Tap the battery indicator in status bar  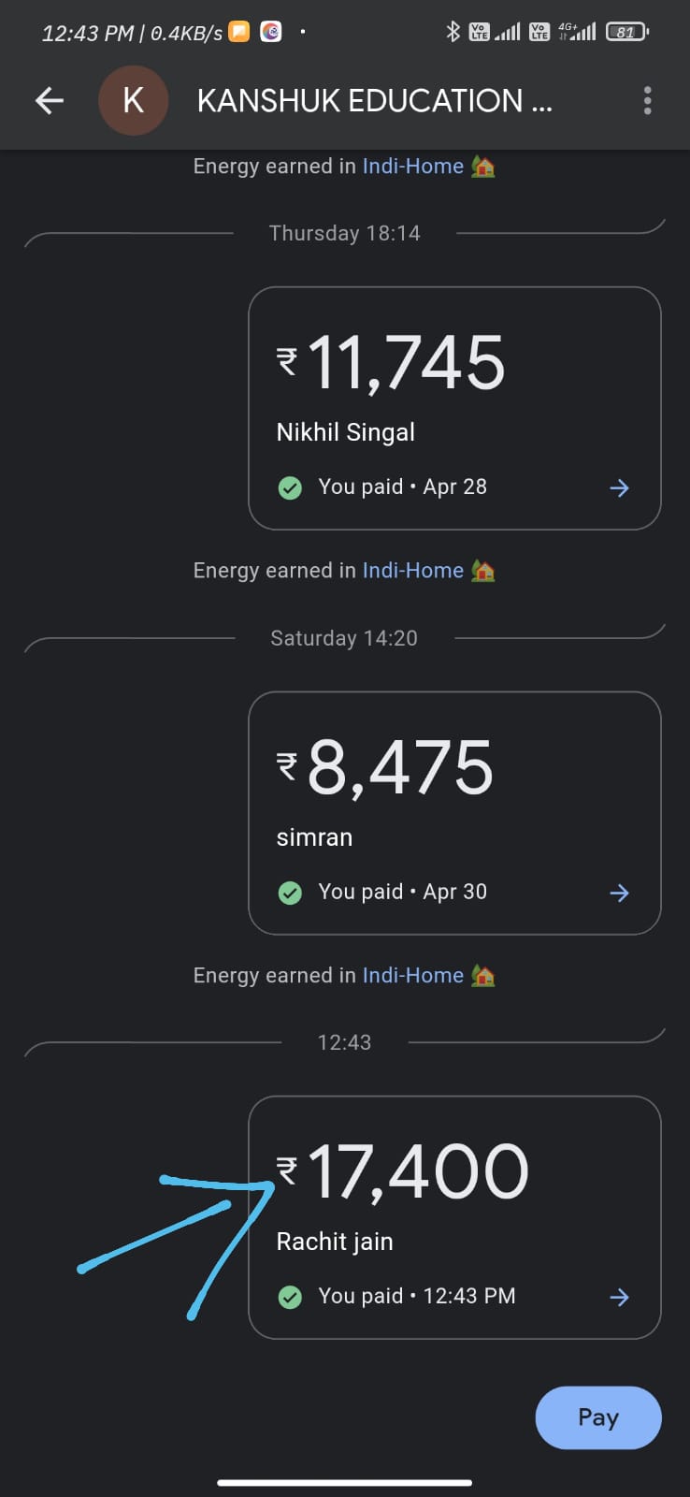[x=626, y=32]
